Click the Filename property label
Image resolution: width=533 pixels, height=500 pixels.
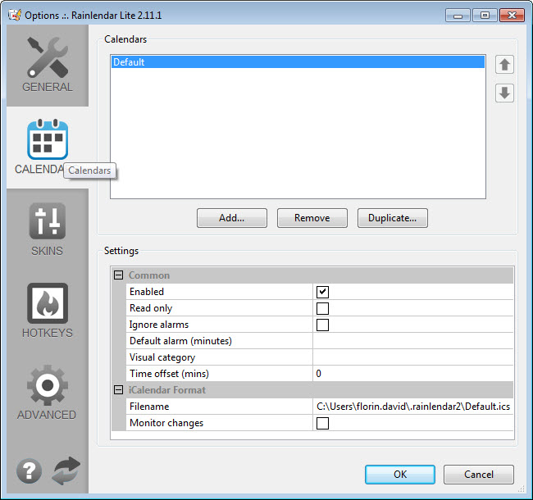coord(149,407)
